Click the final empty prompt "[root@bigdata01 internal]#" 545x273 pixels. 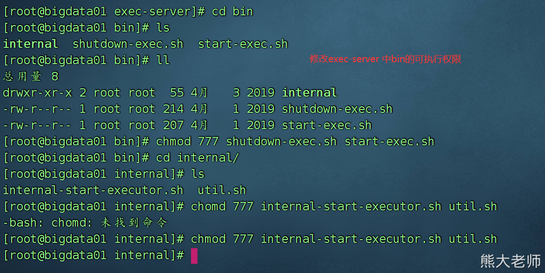(93, 255)
